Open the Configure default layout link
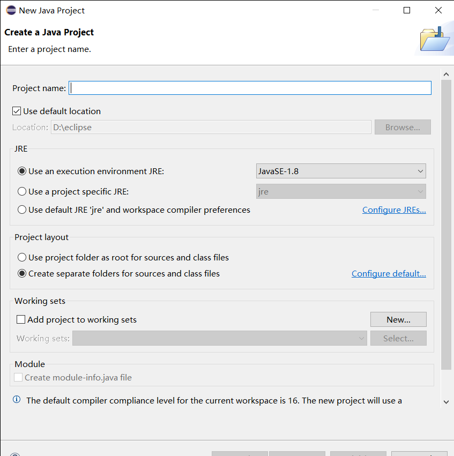The height and width of the screenshot is (456, 454). click(389, 274)
